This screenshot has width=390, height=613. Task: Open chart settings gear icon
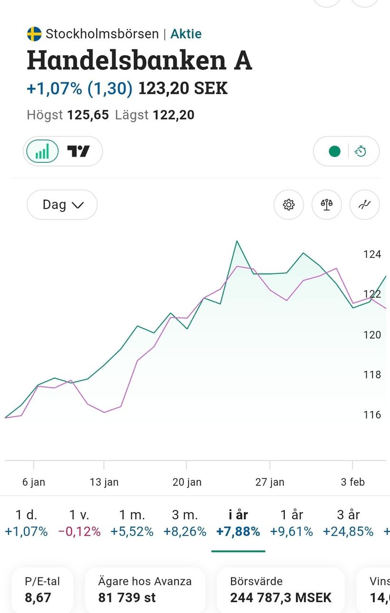point(289,205)
